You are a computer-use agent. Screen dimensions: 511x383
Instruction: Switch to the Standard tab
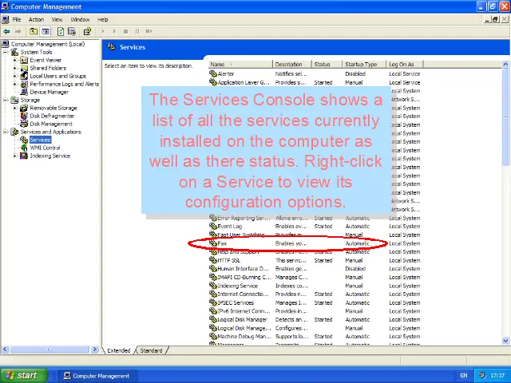click(151, 350)
